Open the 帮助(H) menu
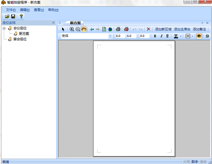Image resolution: width=212 pixels, height=164 pixels. tap(53, 10)
